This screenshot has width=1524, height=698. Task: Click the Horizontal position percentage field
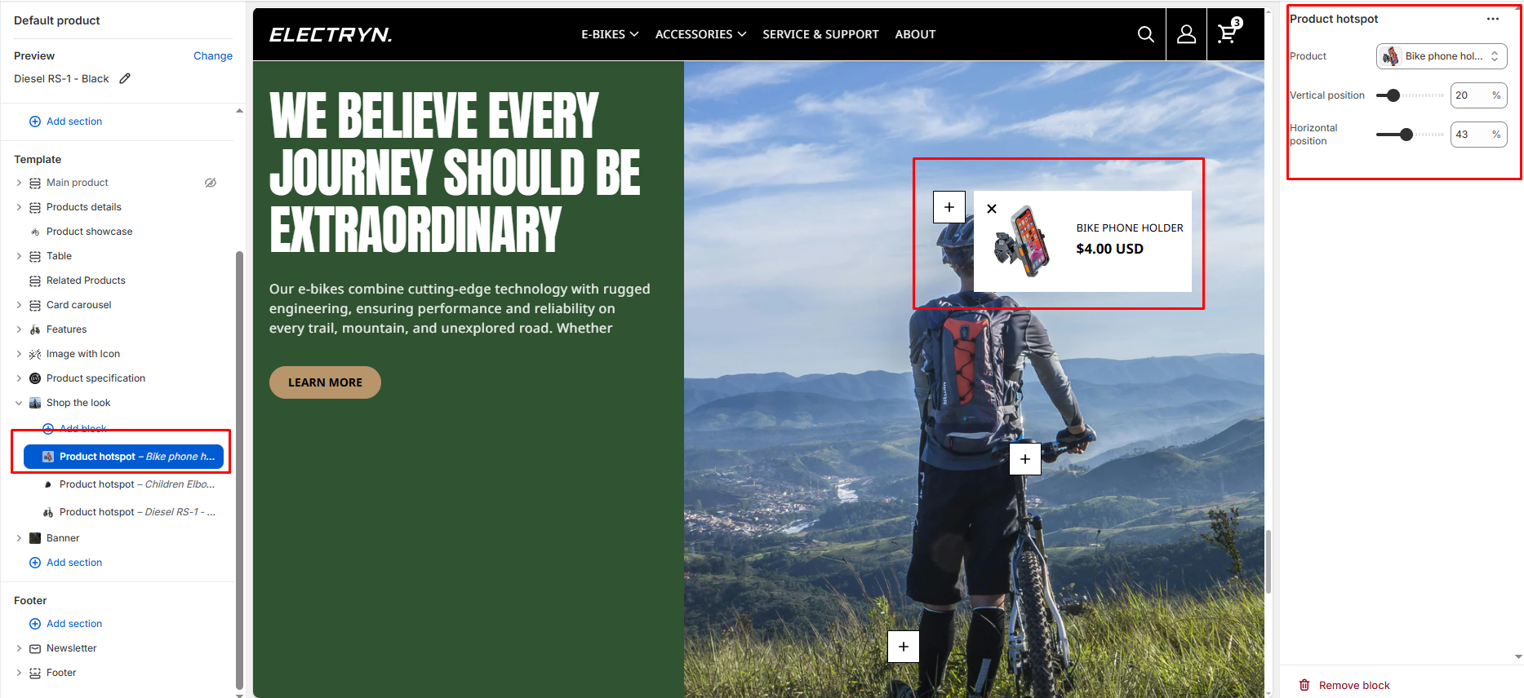pyautogui.click(x=1478, y=135)
